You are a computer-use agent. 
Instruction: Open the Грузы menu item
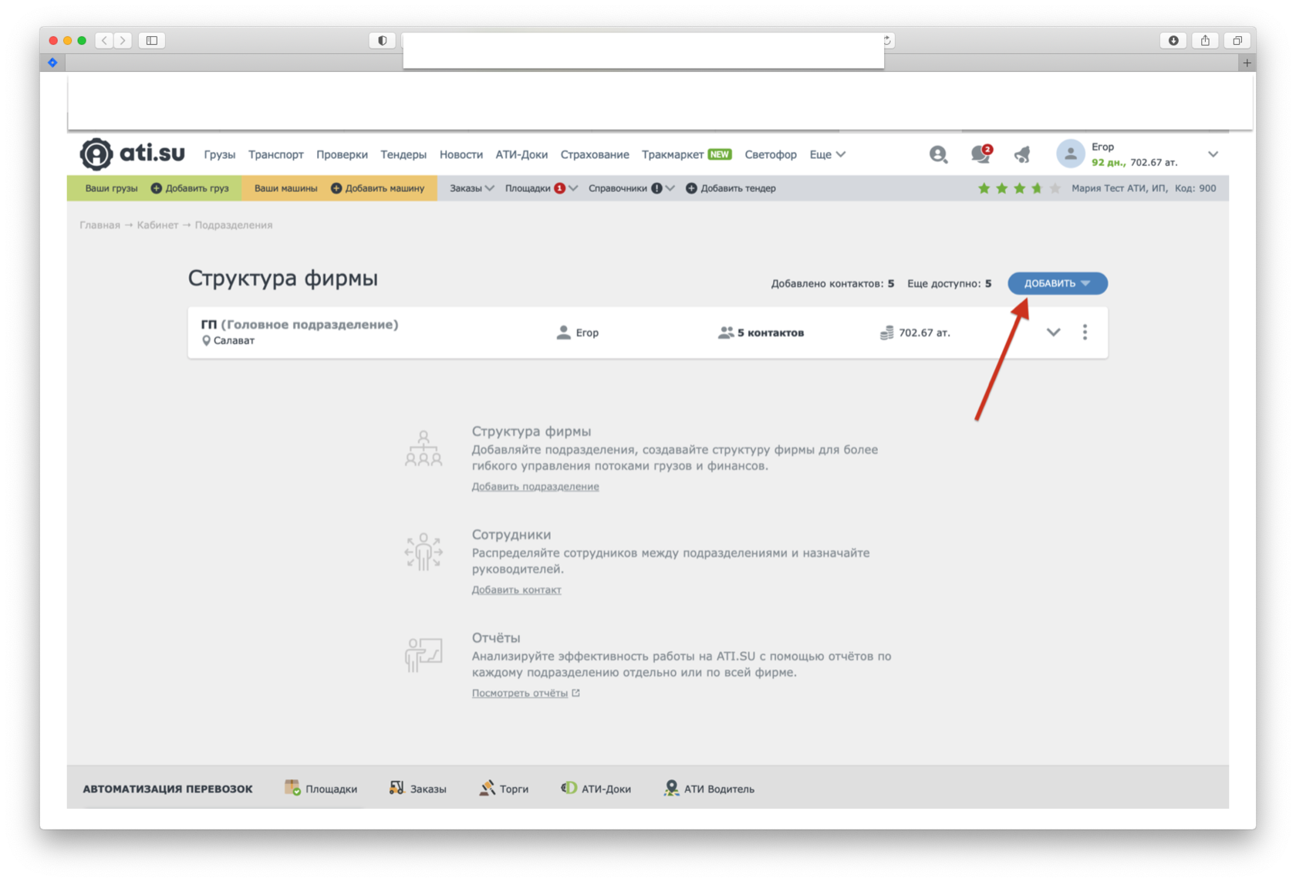coord(220,154)
